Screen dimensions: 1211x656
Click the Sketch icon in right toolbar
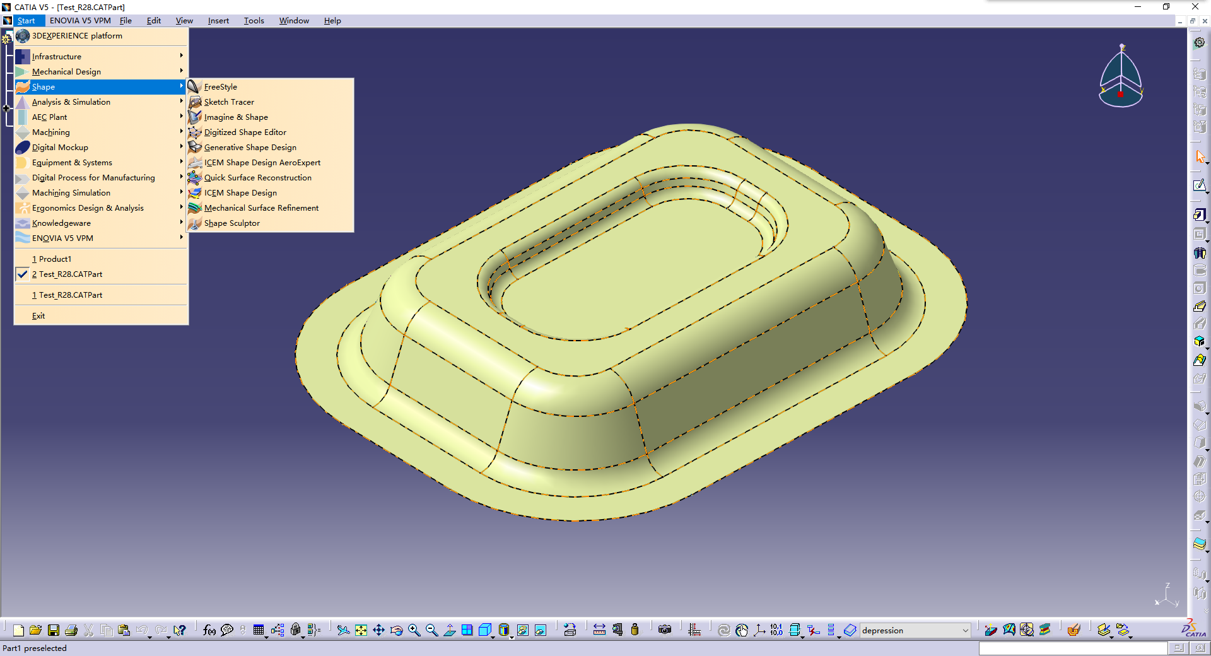(x=1200, y=185)
